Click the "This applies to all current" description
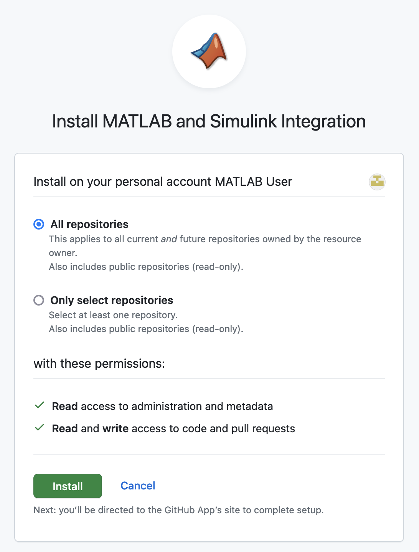The width and height of the screenshot is (419, 552). 205,239
